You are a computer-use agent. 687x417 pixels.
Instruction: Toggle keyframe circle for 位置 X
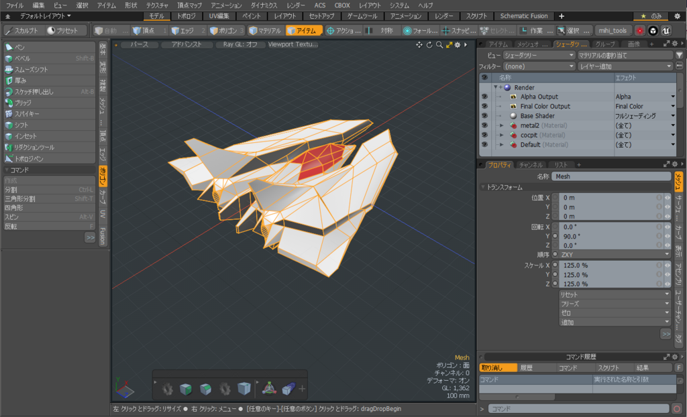coord(555,198)
